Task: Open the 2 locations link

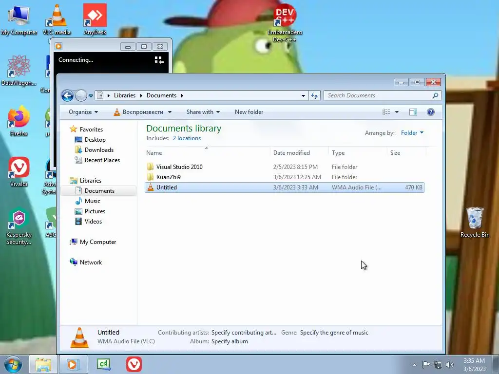Action: pyautogui.click(x=187, y=138)
